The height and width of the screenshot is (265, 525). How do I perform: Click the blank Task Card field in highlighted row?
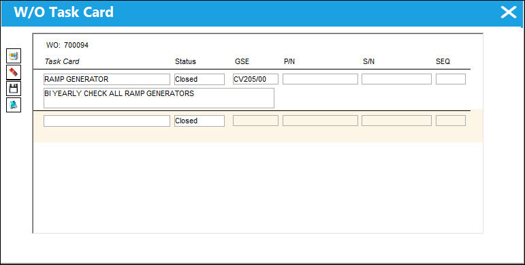[107, 121]
